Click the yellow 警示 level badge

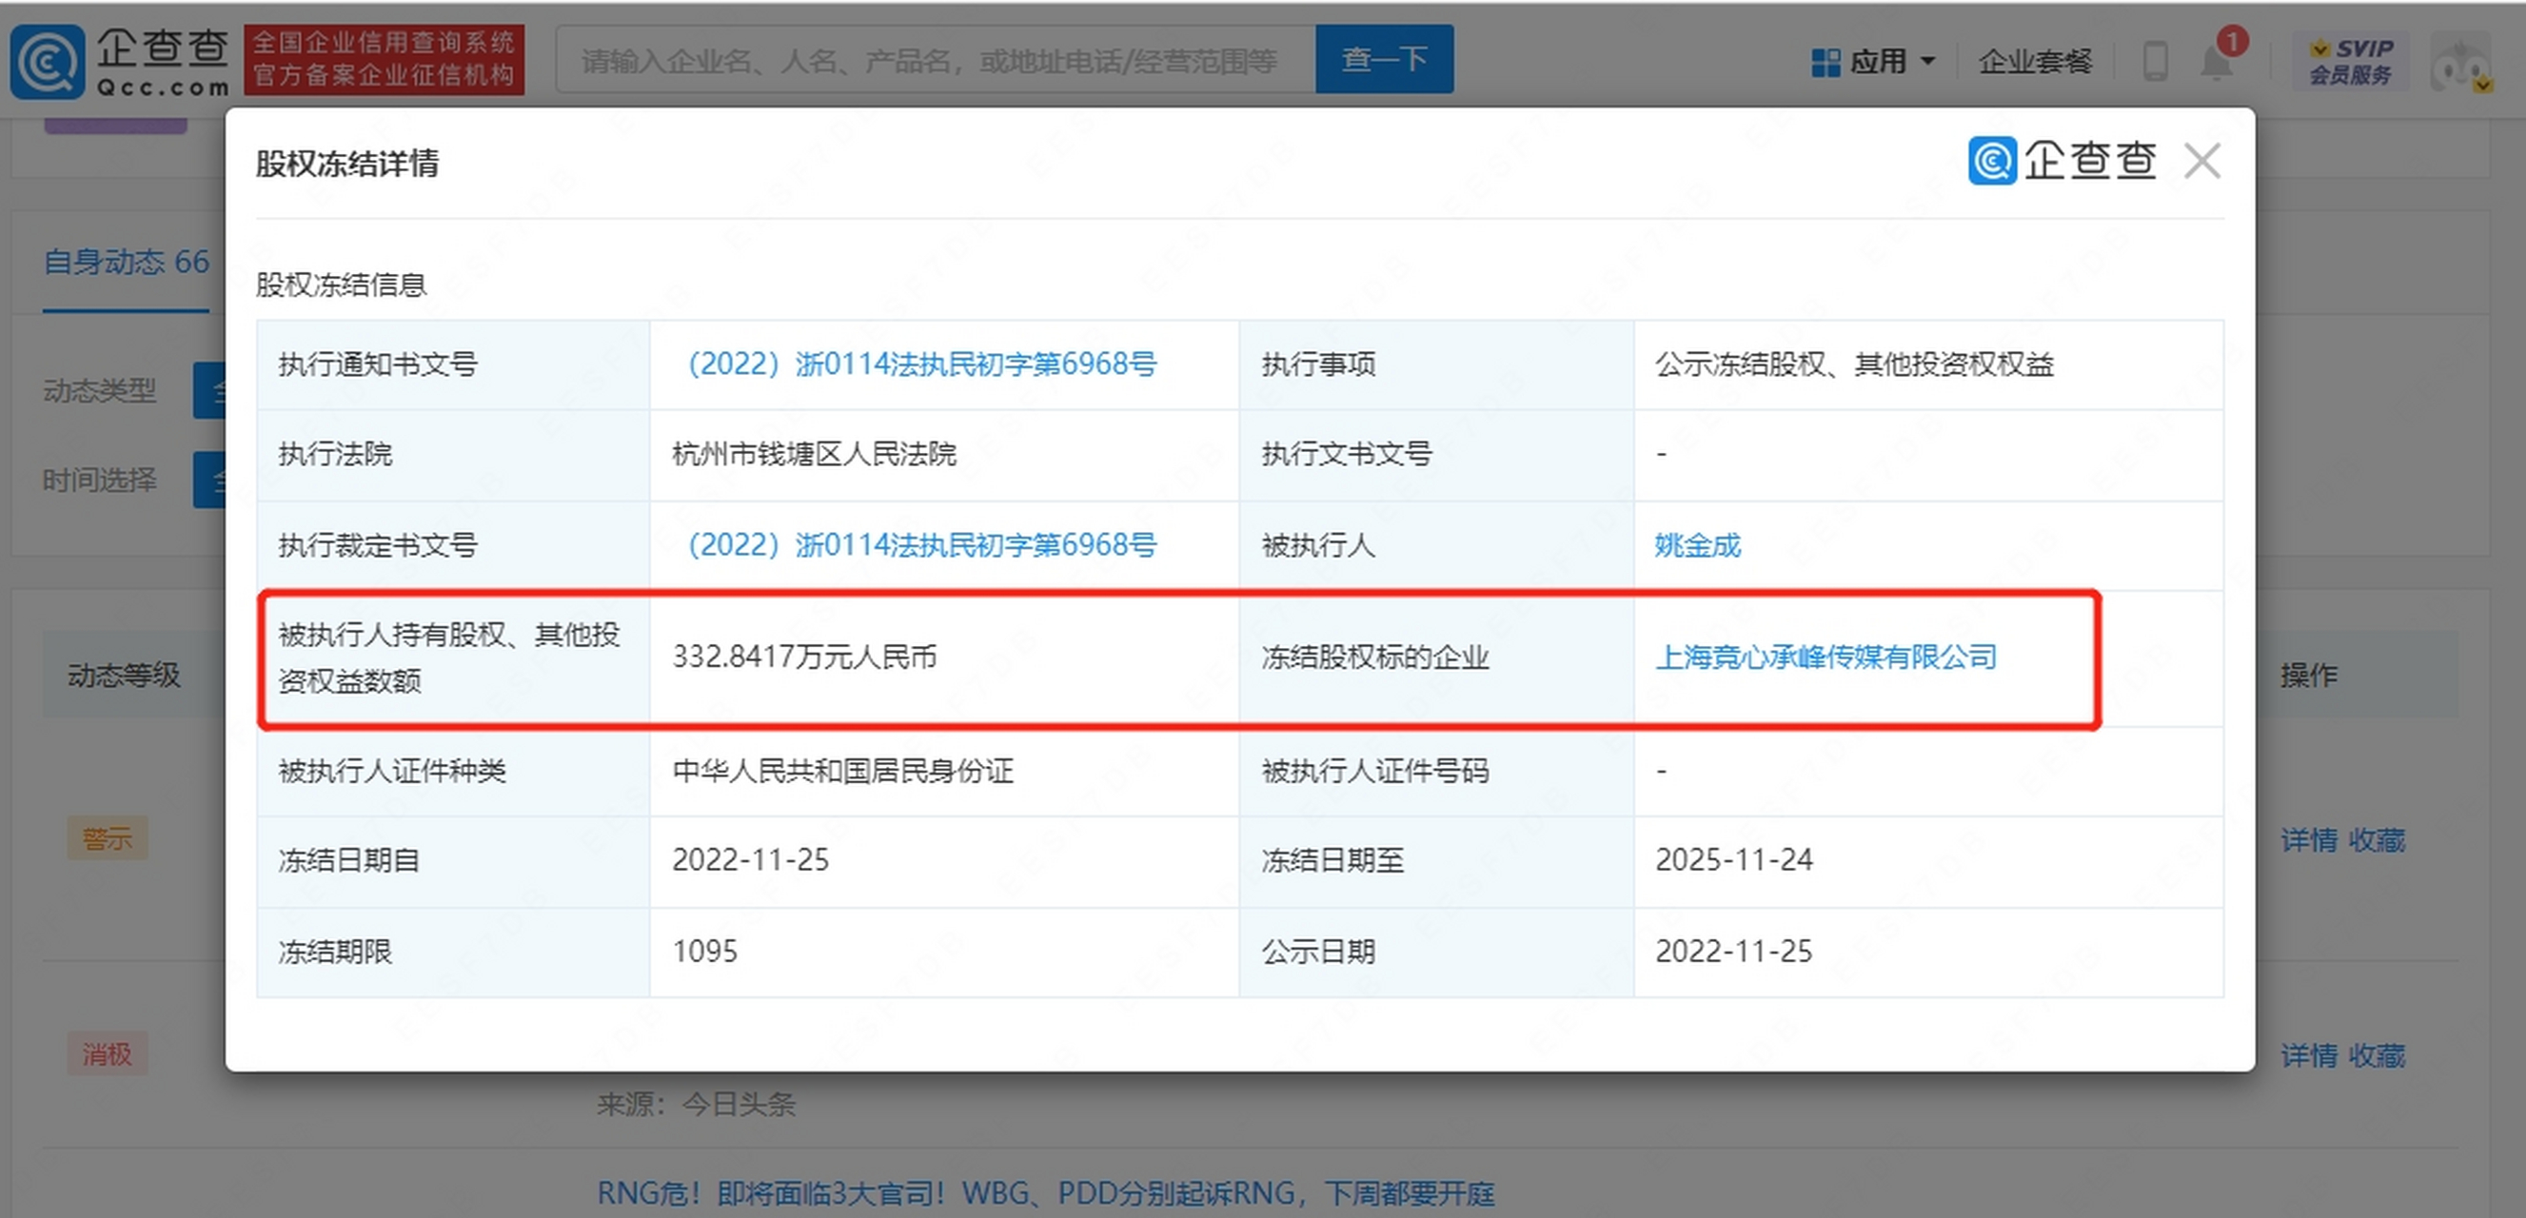108,837
